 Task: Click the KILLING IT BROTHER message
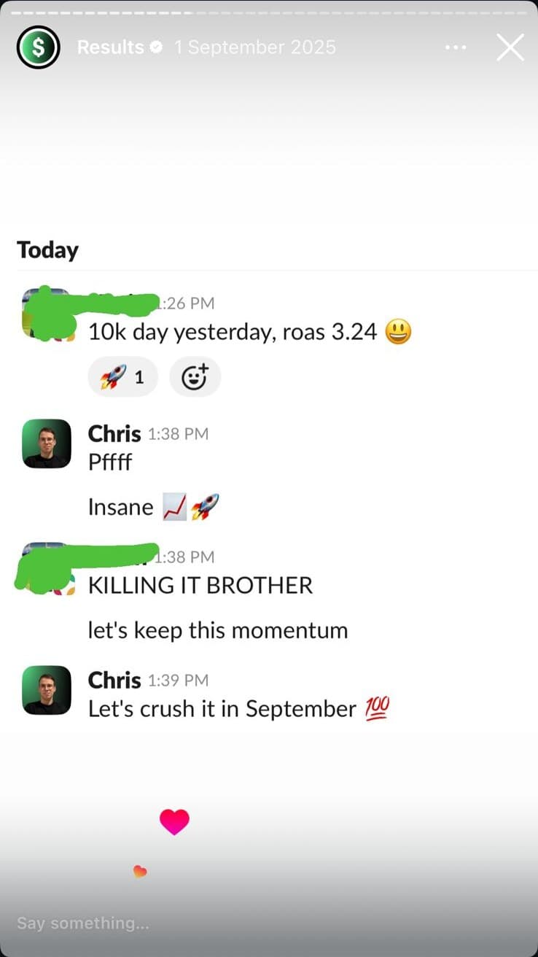click(200, 584)
